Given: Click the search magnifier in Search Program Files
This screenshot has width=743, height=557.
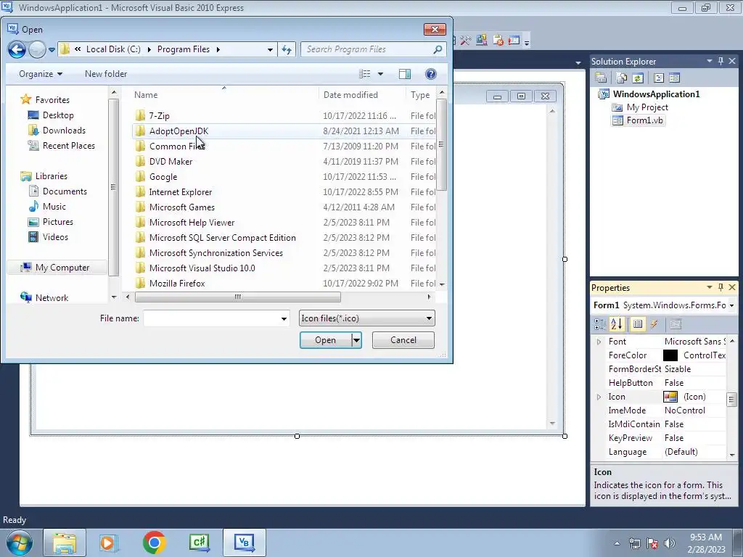Looking at the screenshot, I should (x=438, y=49).
